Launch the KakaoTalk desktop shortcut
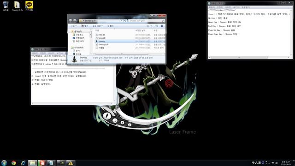Image resolution: width=295 pixels, height=166 pixels. tap(29, 6)
